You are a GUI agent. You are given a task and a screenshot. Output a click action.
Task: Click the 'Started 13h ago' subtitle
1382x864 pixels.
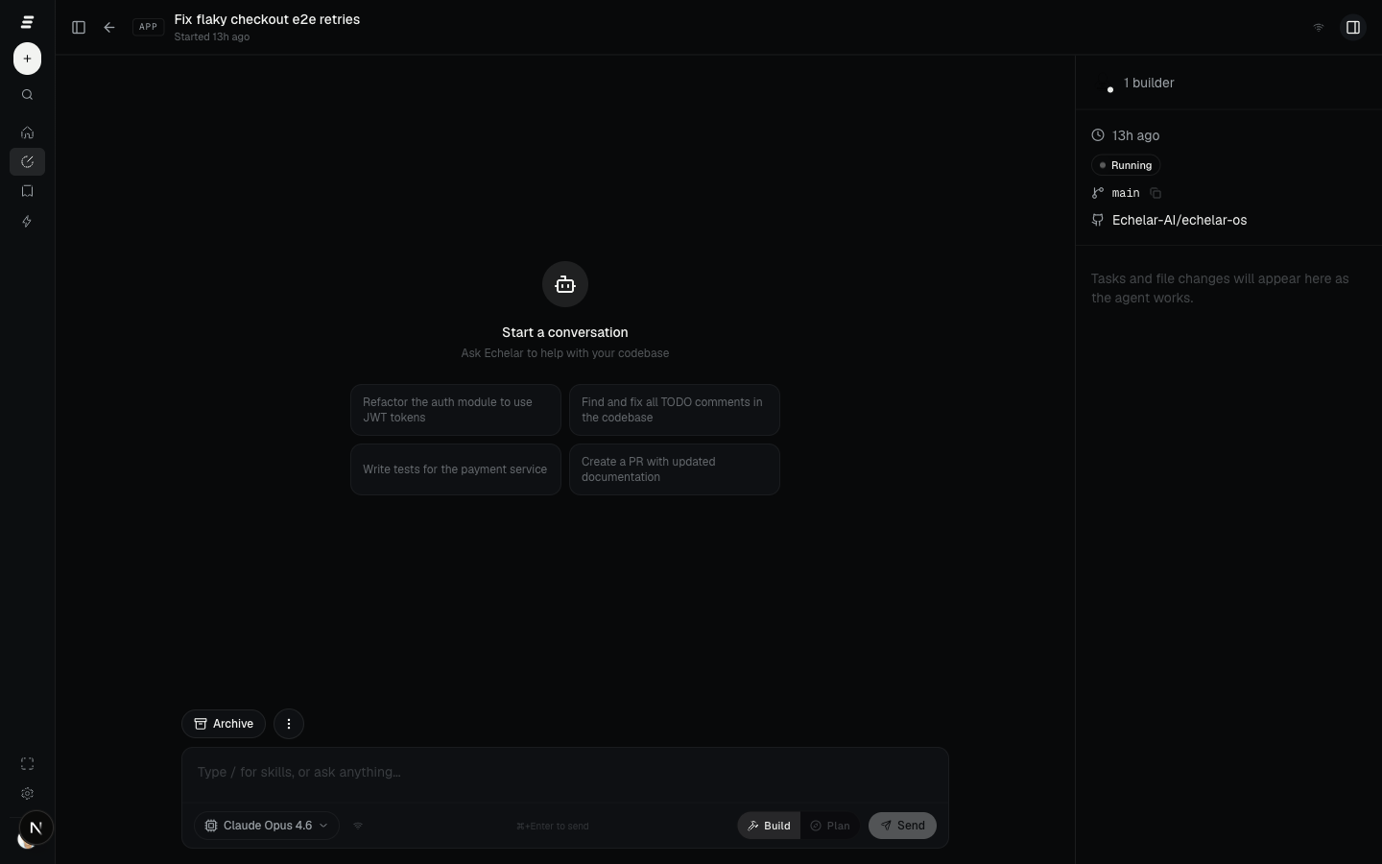tap(212, 37)
